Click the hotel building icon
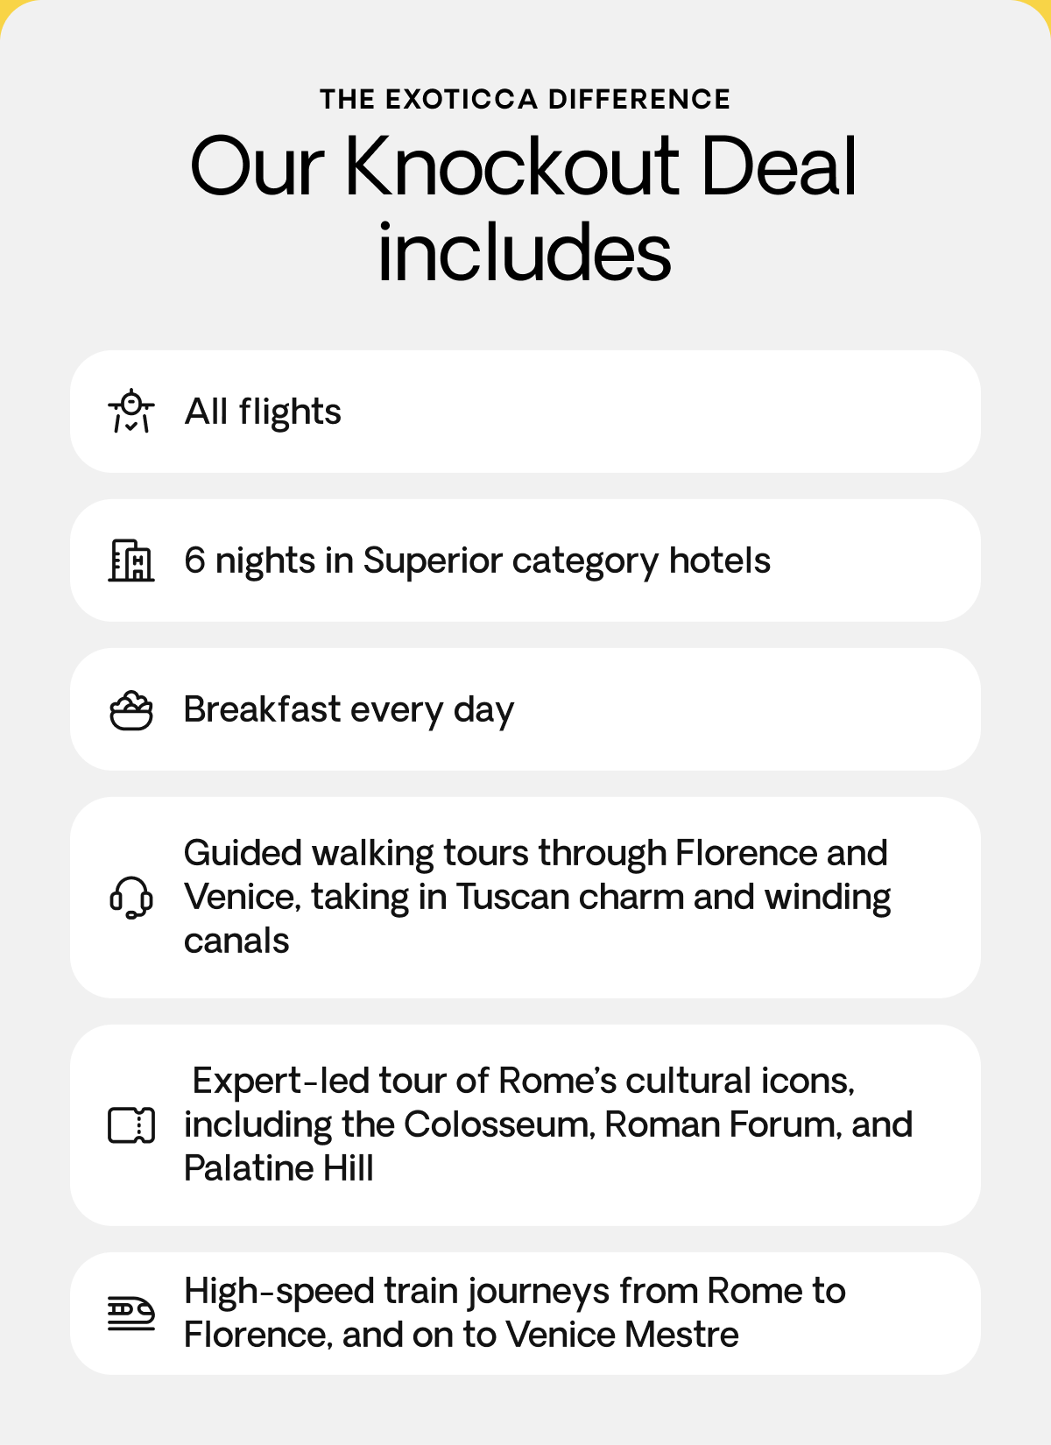The height and width of the screenshot is (1445, 1051). click(x=131, y=560)
